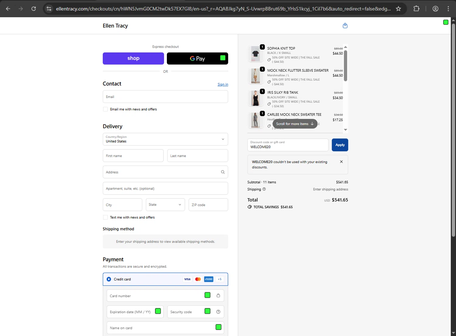The image size is (456, 336).
Task: Click the order summary scrollbar thumb
Action: pyautogui.click(x=345, y=66)
